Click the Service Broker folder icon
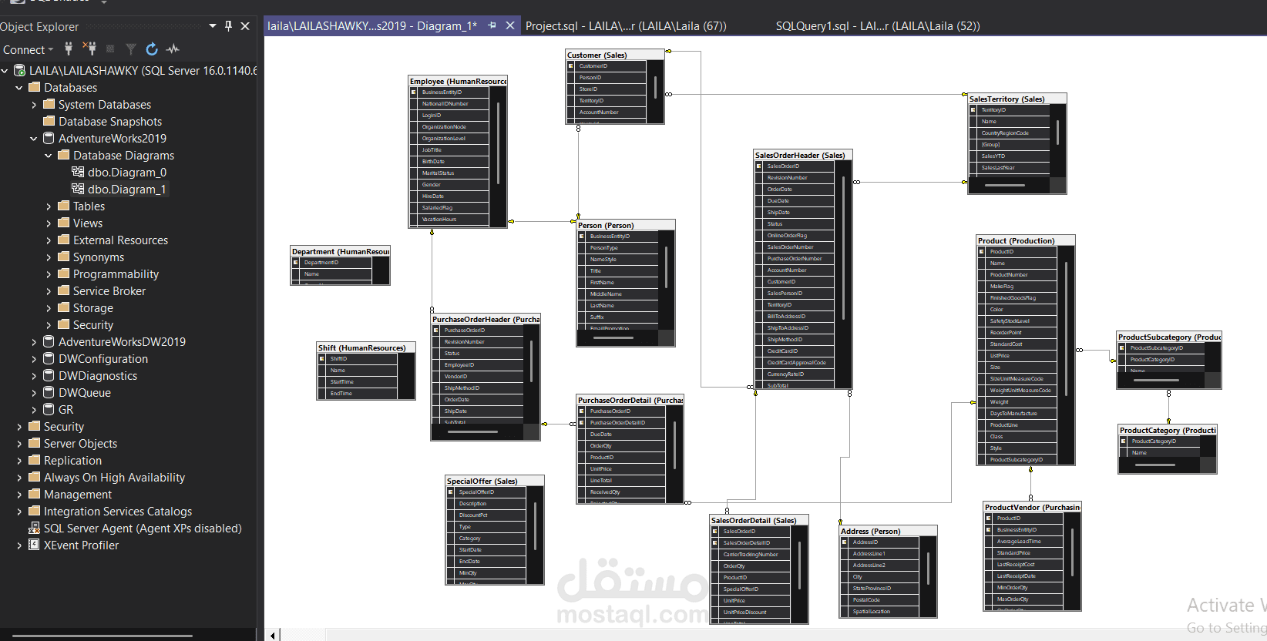 coord(63,290)
